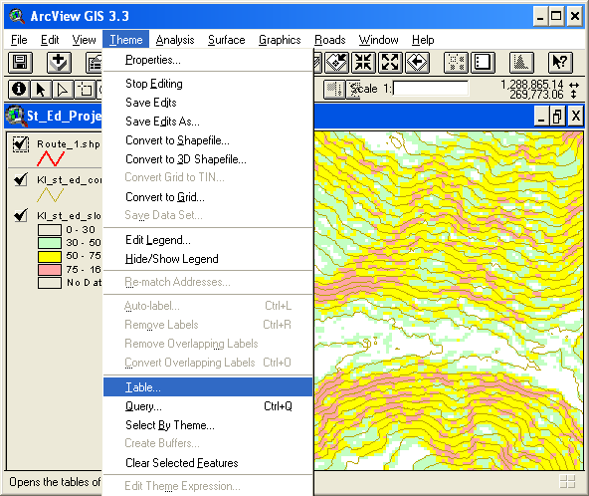This screenshot has width=589, height=496.
Task: Open the Graphics menu
Action: 280,40
